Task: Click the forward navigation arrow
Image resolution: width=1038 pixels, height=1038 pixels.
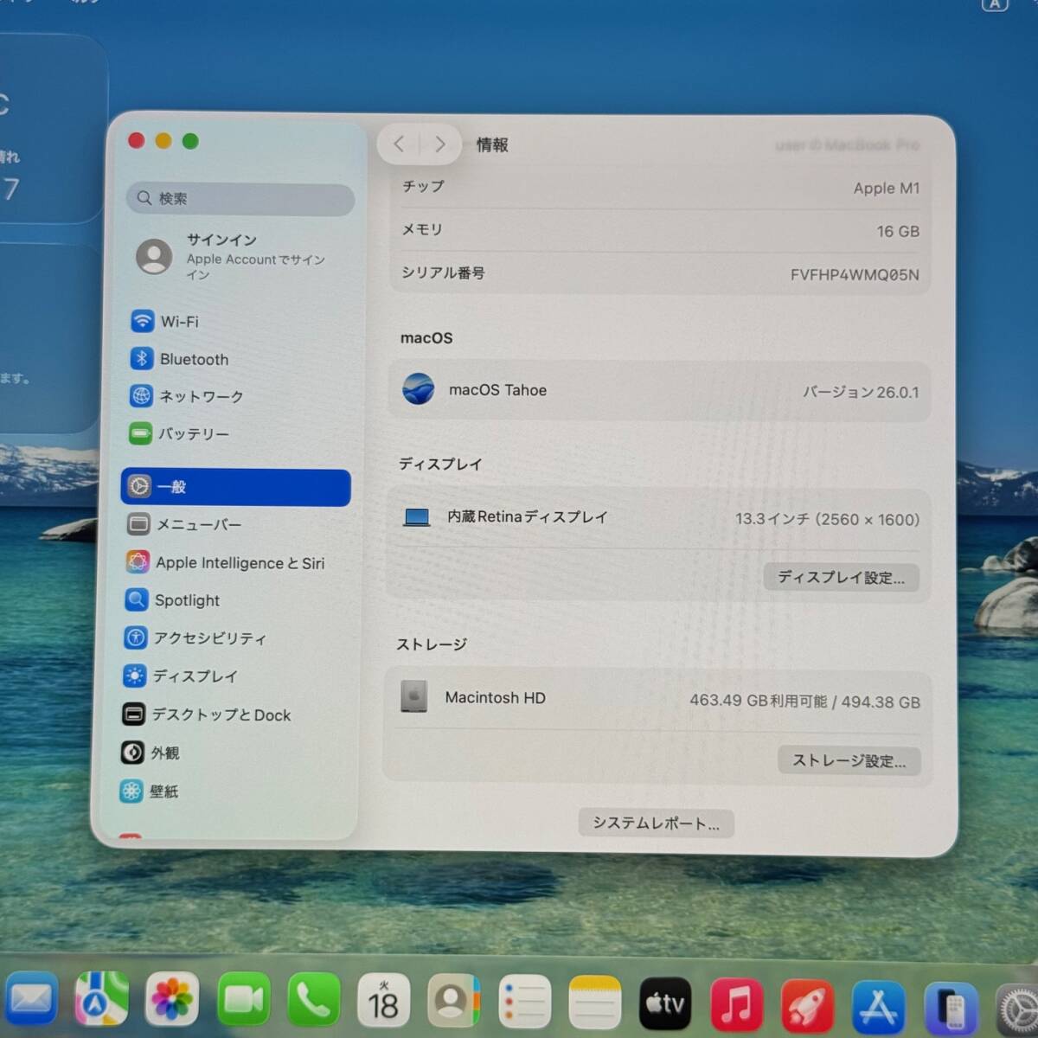Action: point(440,144)
